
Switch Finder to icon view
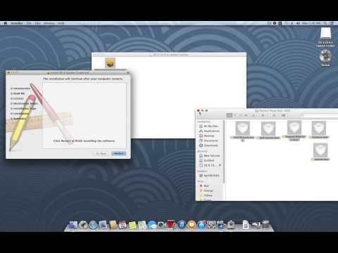[229, 115]
